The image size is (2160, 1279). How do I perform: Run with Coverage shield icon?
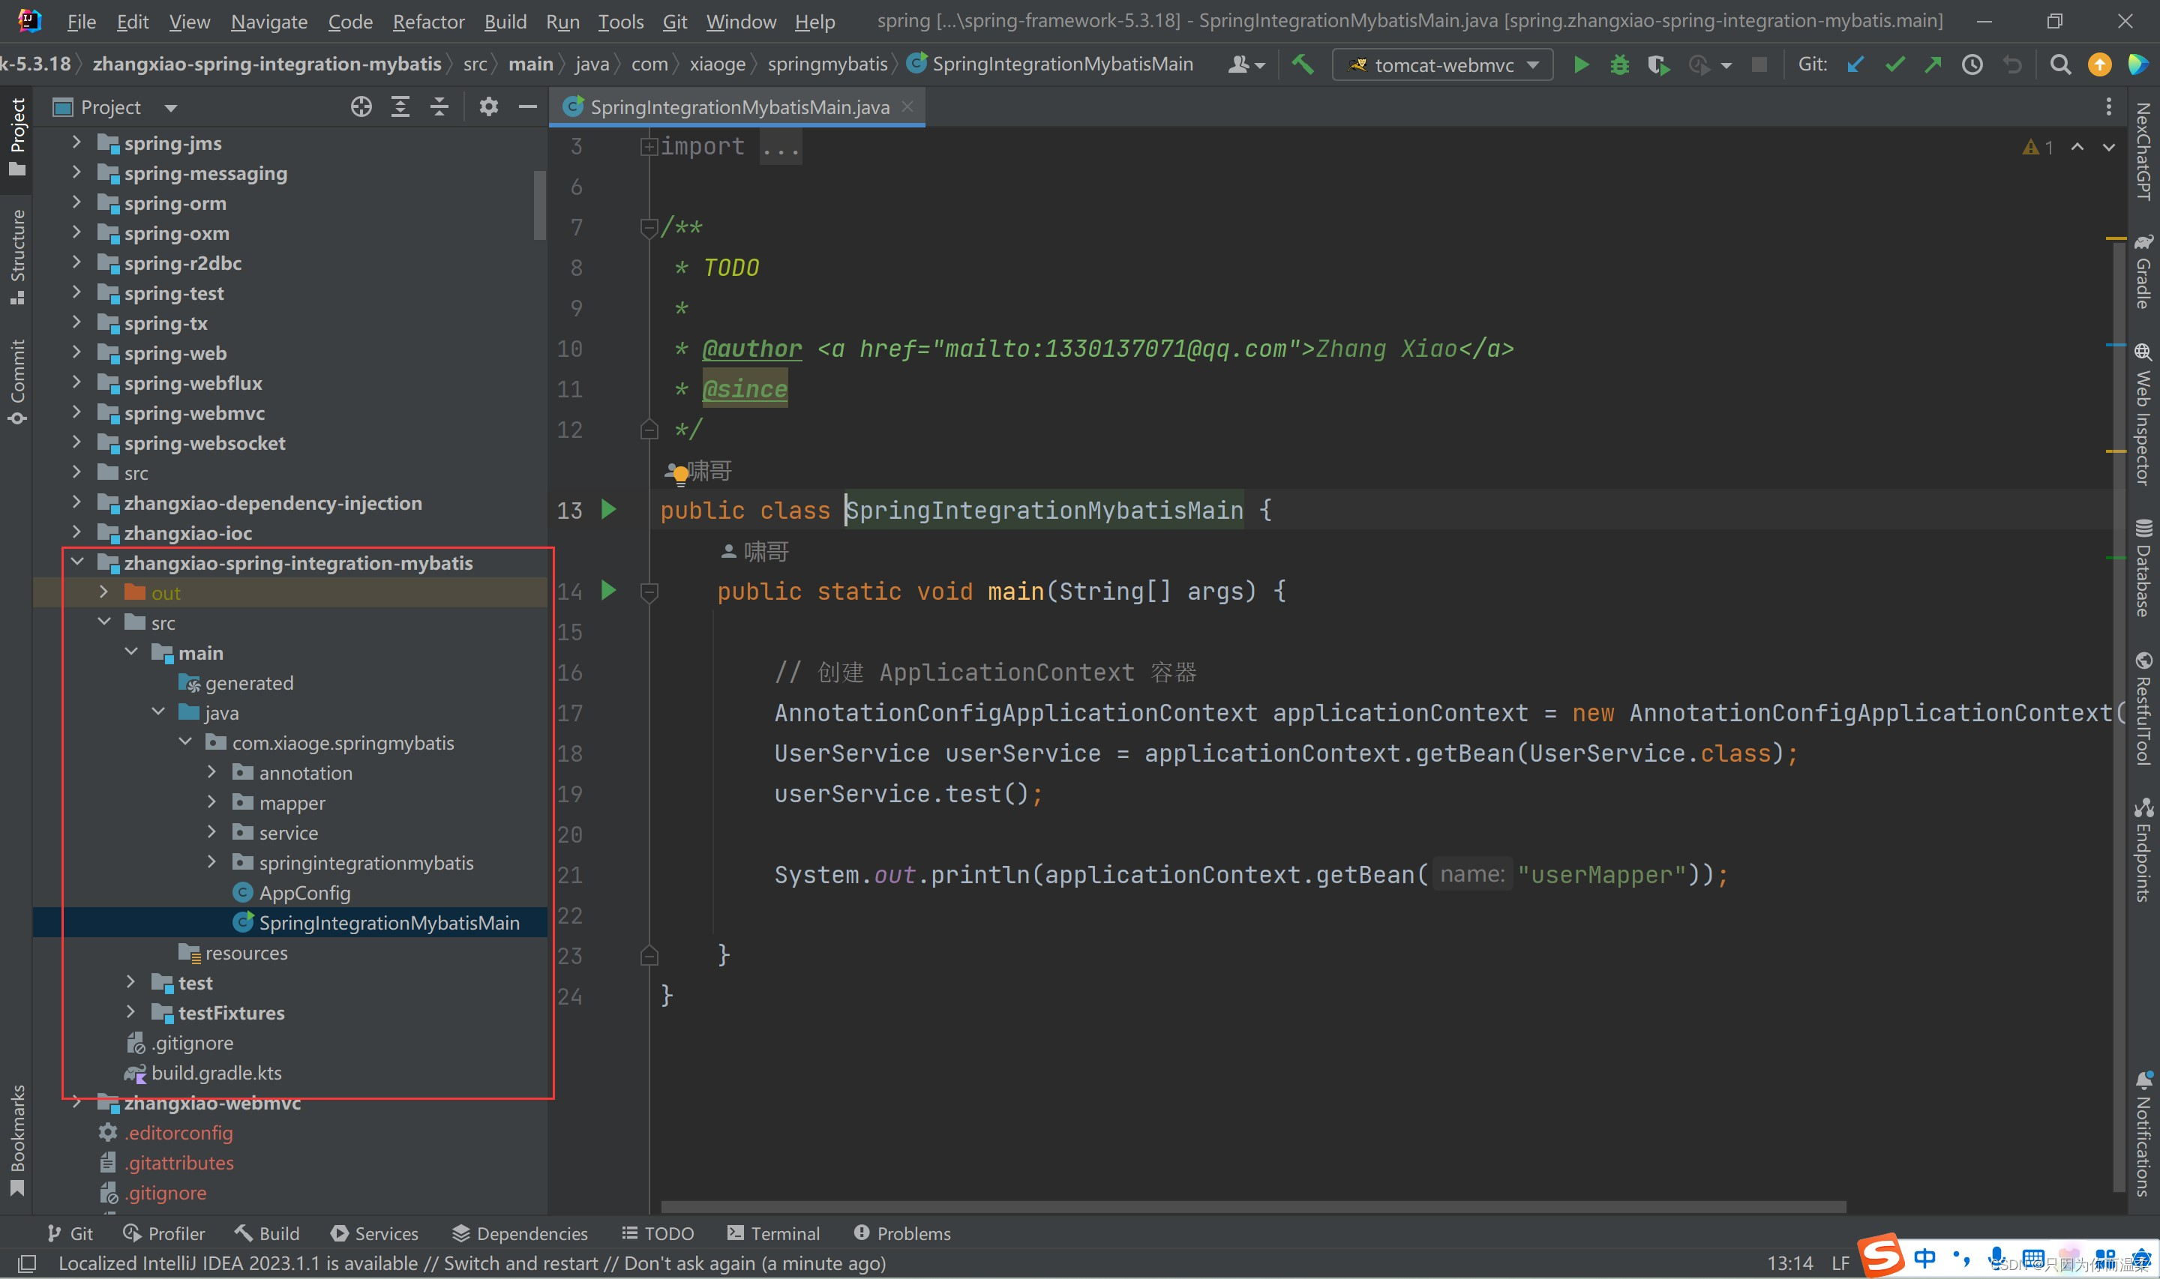[x=1658, y=64]
